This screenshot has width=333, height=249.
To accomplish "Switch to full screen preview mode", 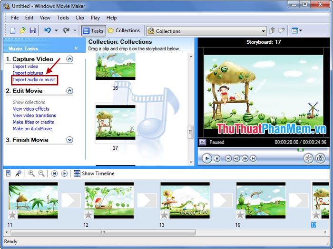I will tap(203, 142).
